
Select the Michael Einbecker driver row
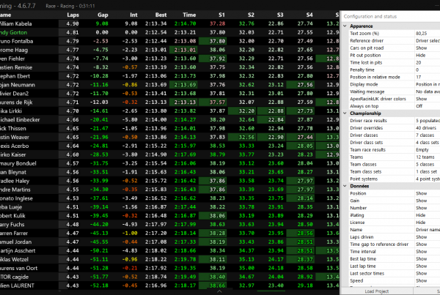pos(29,119)
